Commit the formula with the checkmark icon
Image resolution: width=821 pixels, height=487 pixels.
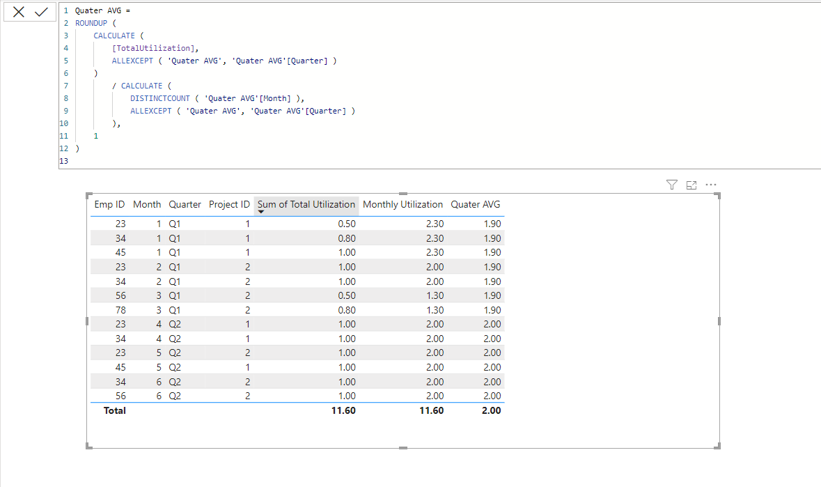click(x=41, y=12)
